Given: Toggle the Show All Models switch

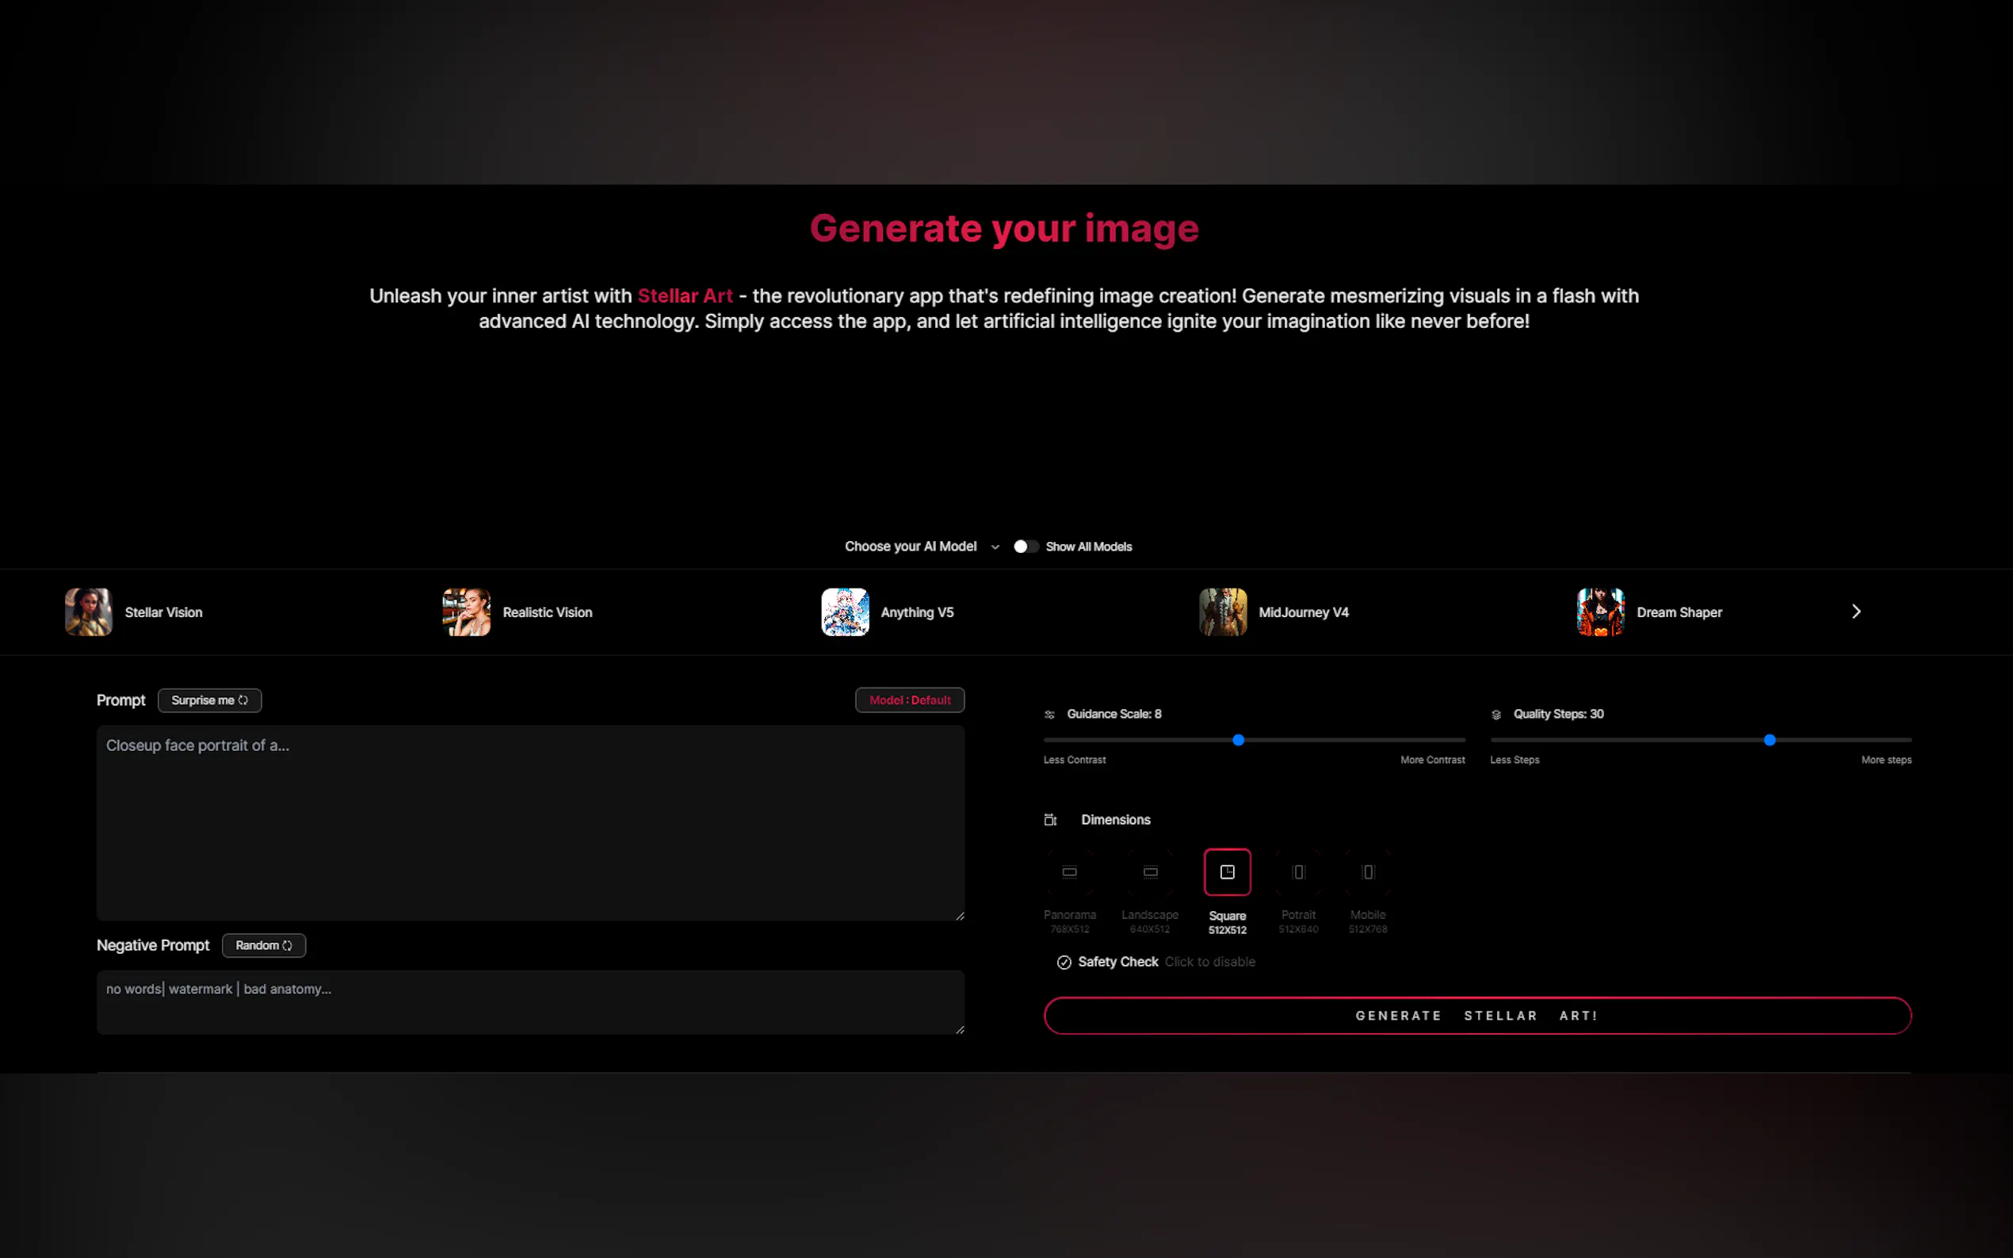Looking at the screenshot, I should [x=1026, y=547].
